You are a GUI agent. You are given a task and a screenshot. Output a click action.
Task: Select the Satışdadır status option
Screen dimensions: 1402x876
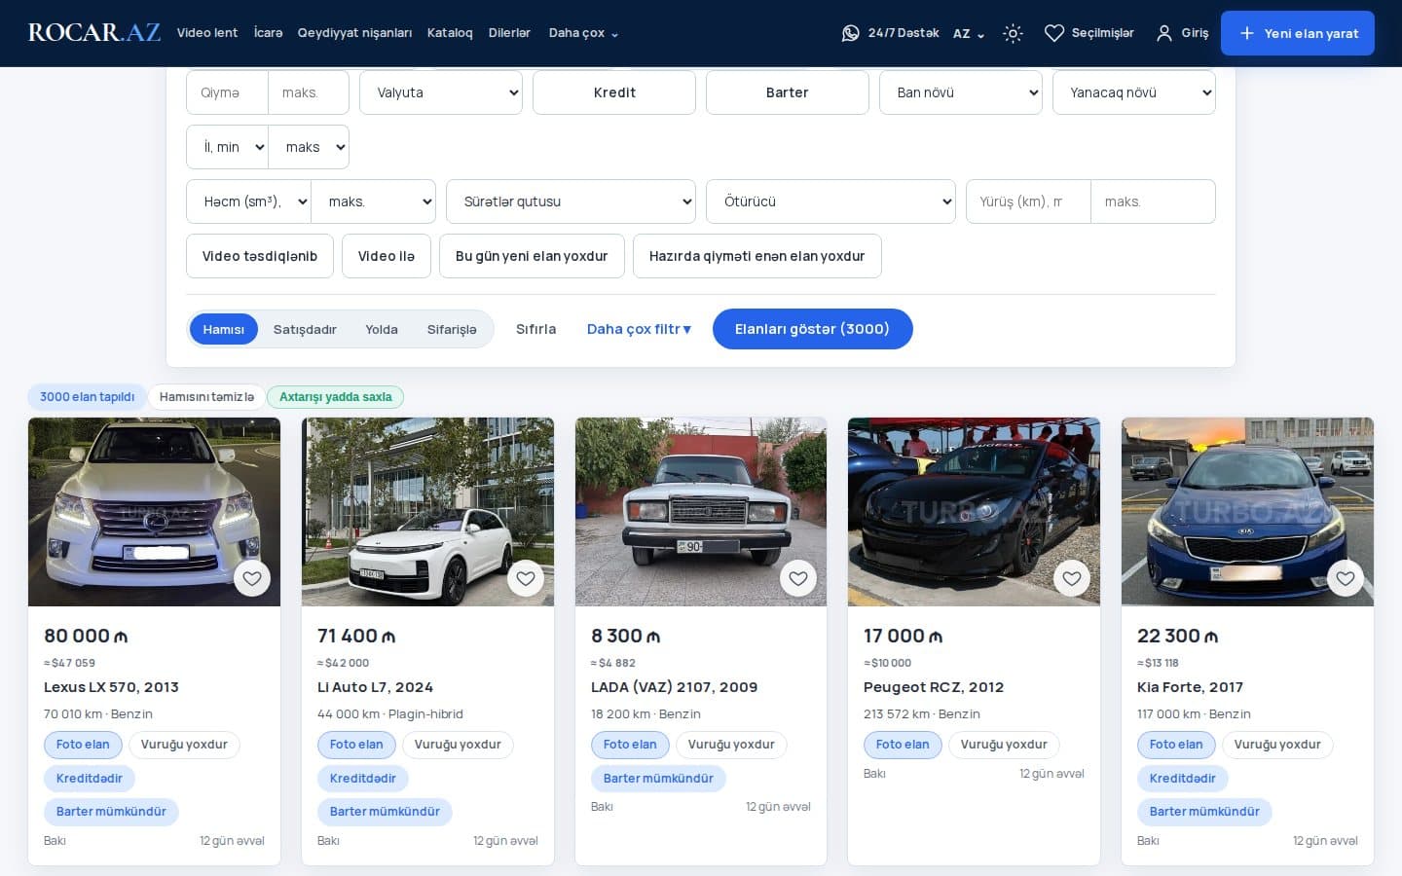pyautogui.click(x=305, y=329)
